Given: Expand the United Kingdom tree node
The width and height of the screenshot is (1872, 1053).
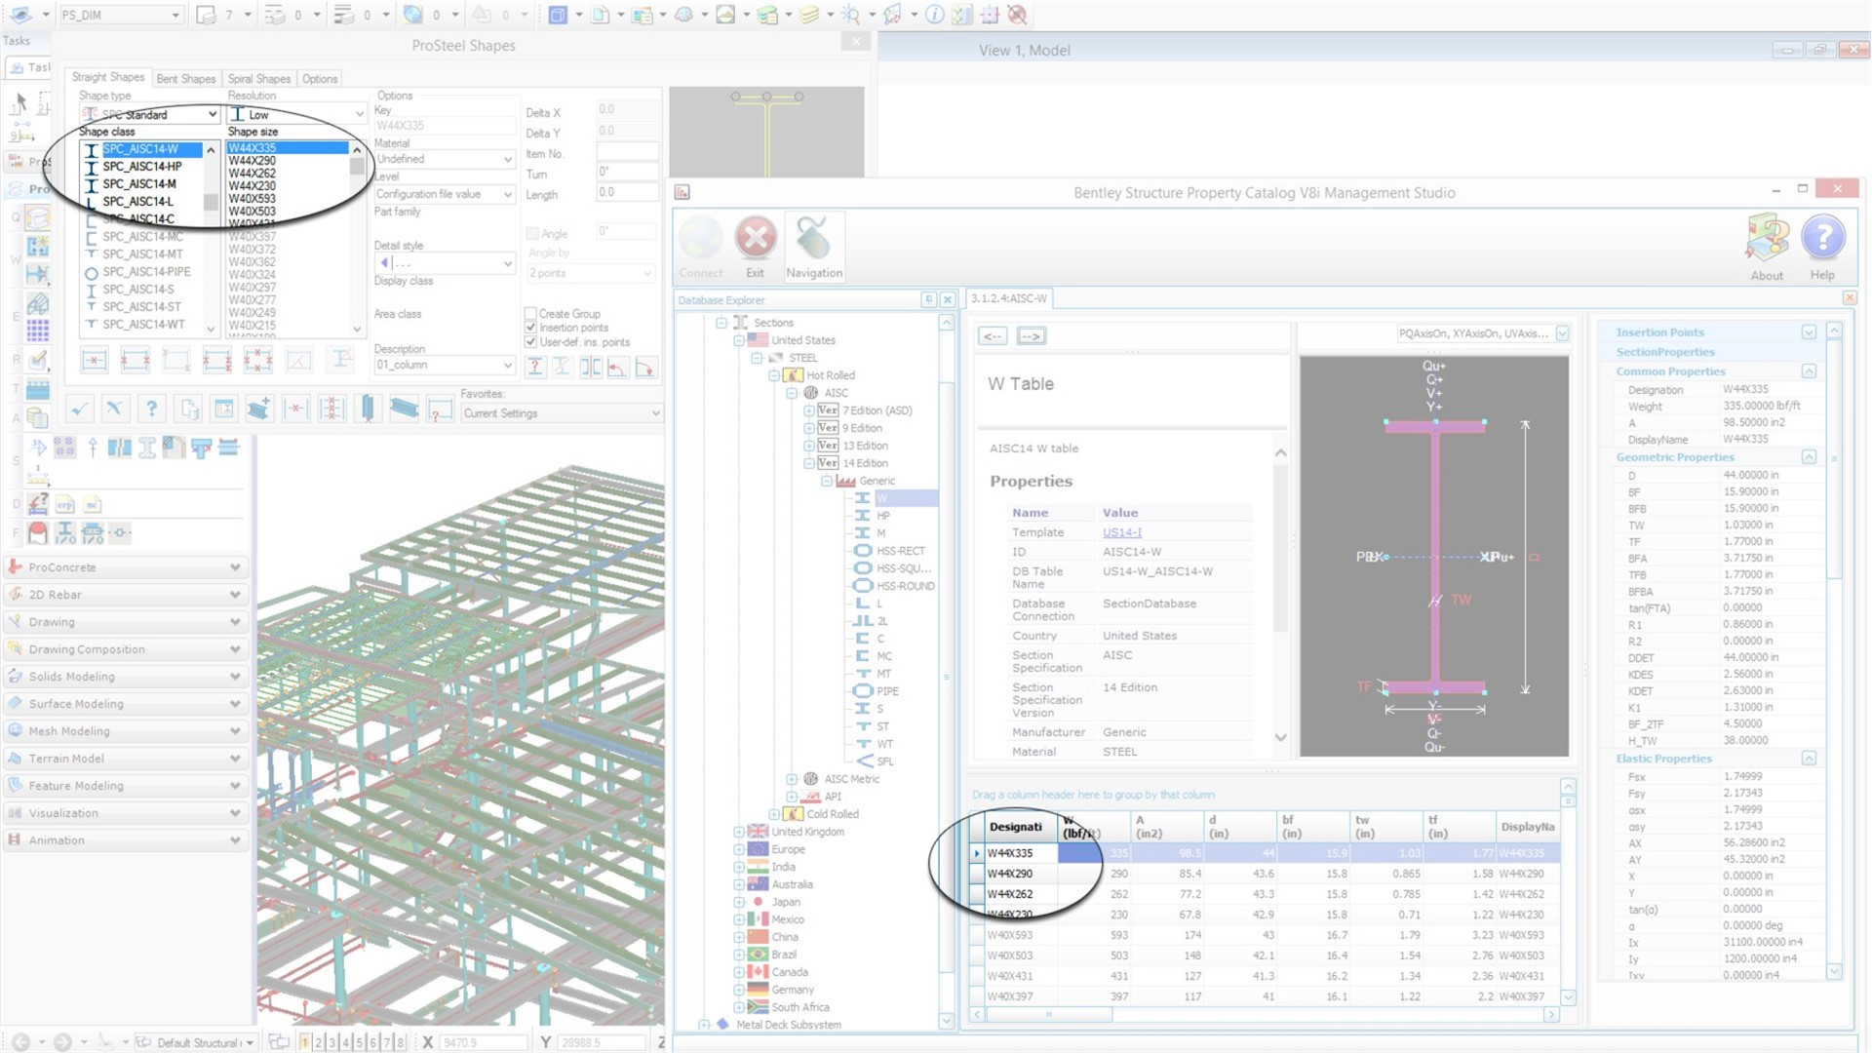Looking at the screenshot, I should (739, 832).
